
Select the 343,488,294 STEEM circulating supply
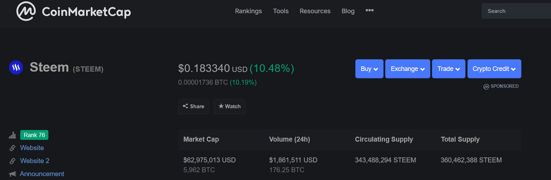[x=385, y=160]
